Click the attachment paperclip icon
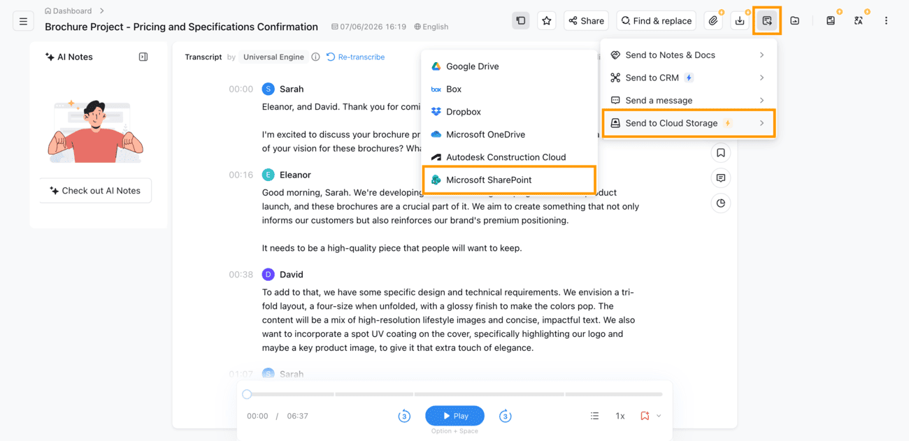 pyautogui.click(x=713, y=21)
